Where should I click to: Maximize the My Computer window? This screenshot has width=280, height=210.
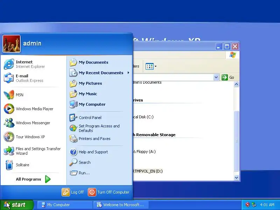227,47
